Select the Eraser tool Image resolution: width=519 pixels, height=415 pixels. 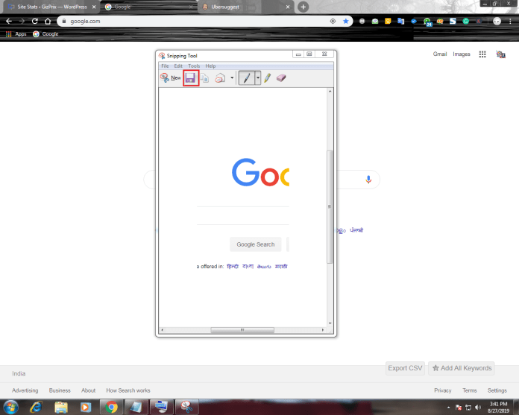[281, 78]
